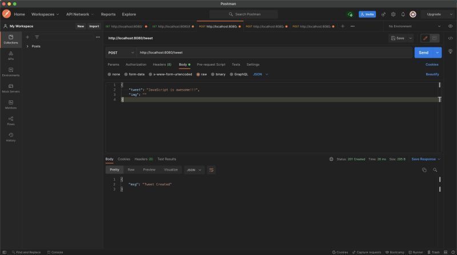This screenshot has width=457, height=255.
Task: Switch to the Authorization tab
Action: click(x=136, y=64)
